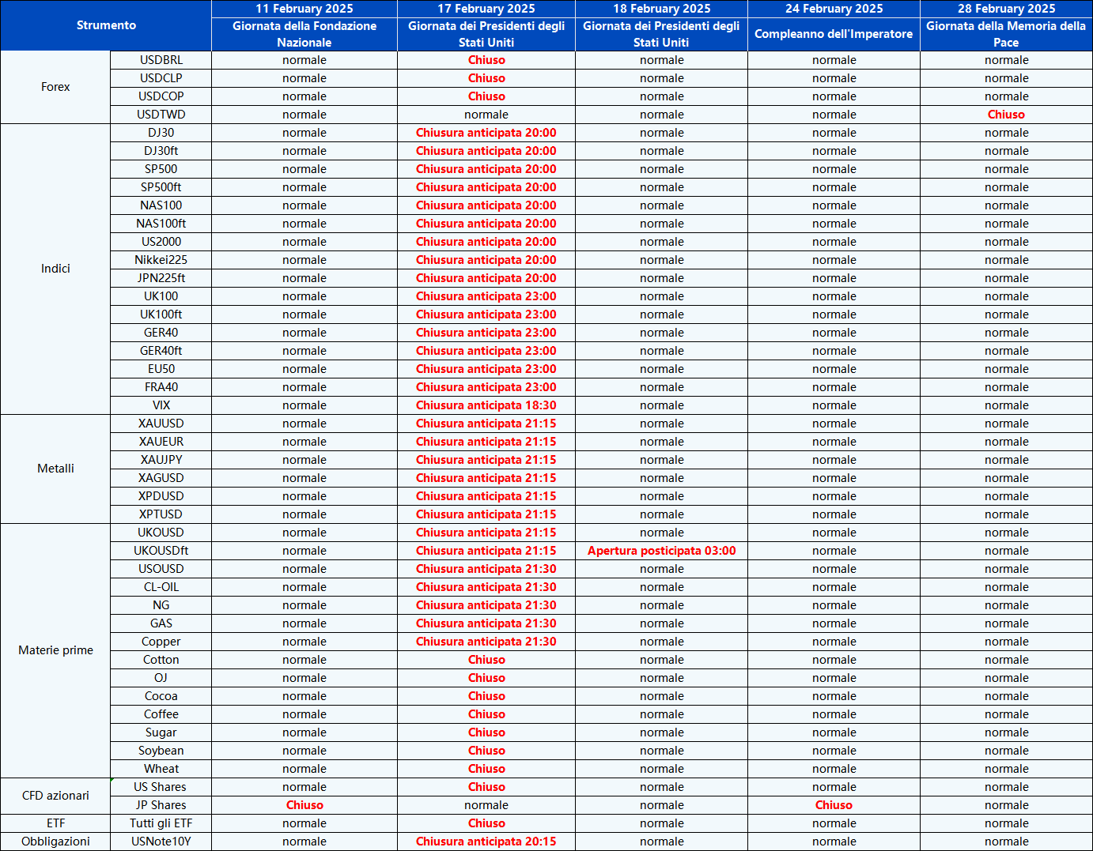
Task: Select the USDTWD instrument cell
Action: [161, 115]
